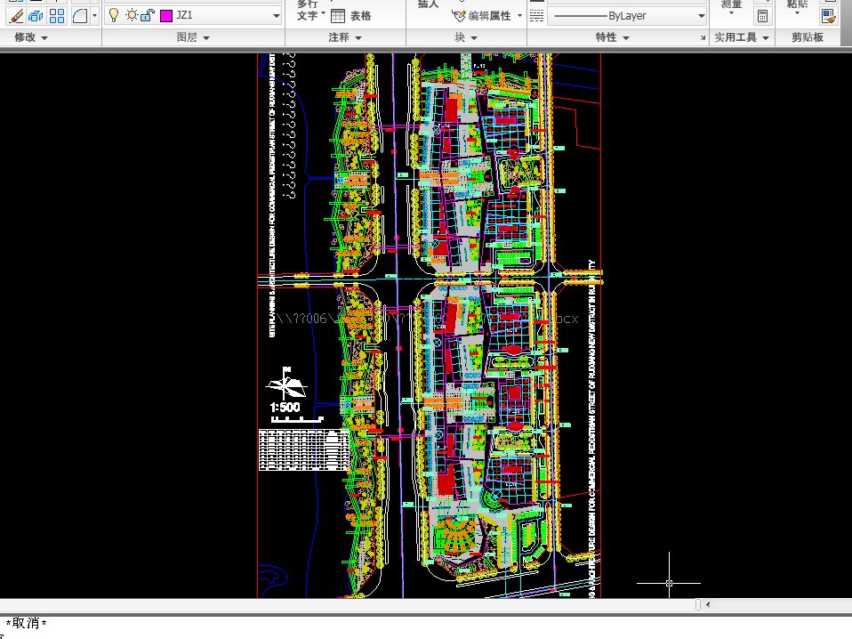Click the 多行文字 (Multiline Text) button
This screenshot has width=852, height=639.
(307, 11)
